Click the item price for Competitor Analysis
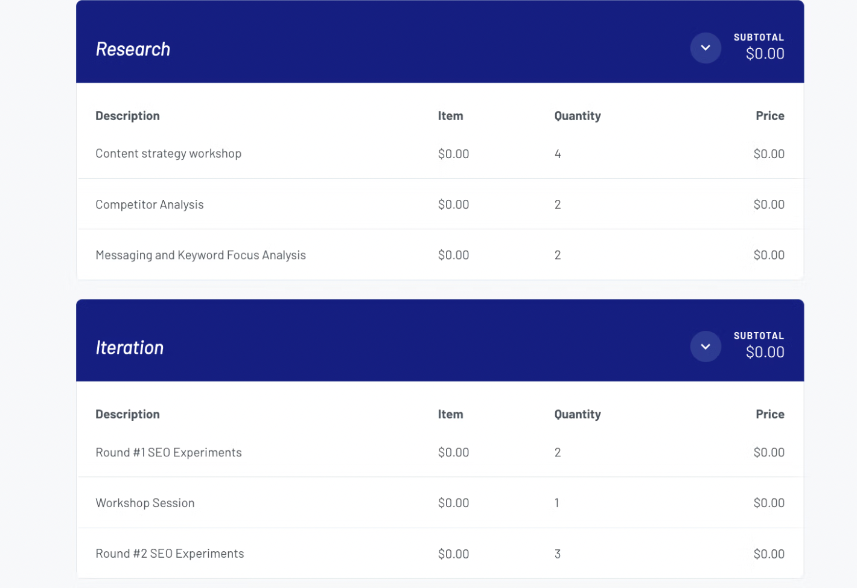The image size is (857, 588). click(453, 205)
